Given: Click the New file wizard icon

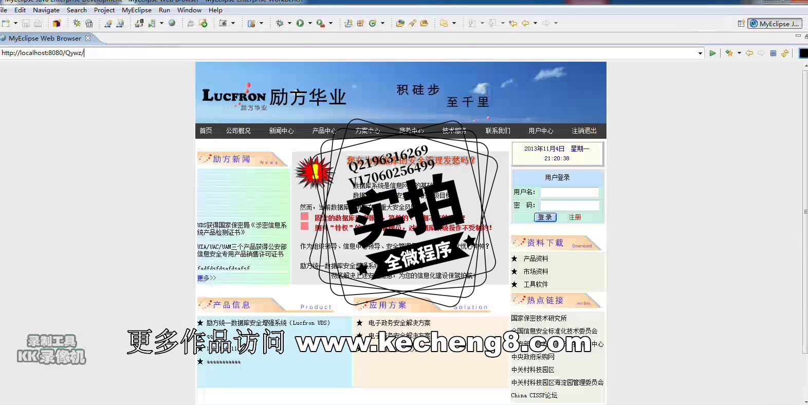Looking at the screenshot, I should point(6,23).
